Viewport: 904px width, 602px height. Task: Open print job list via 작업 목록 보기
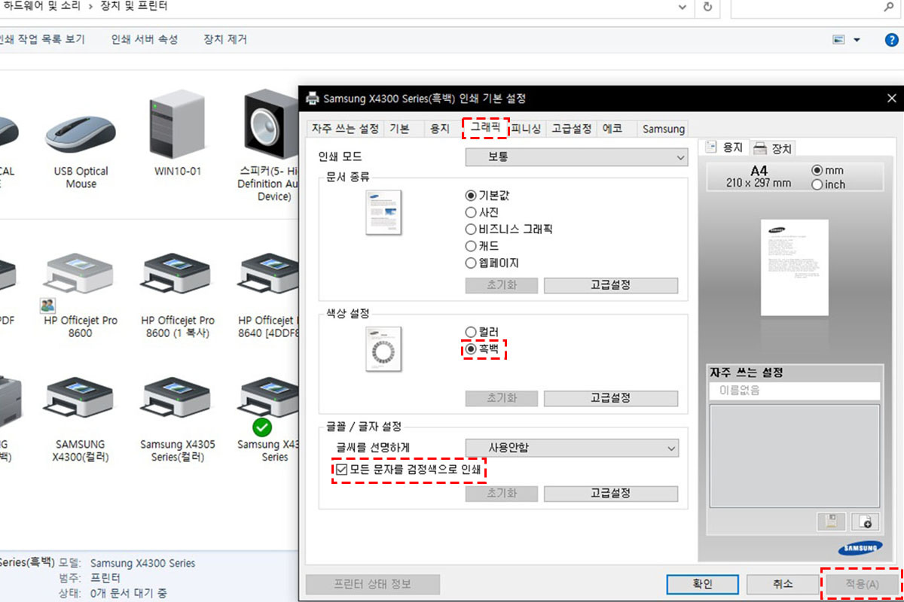pyautogui.click(x=42, y=39)
